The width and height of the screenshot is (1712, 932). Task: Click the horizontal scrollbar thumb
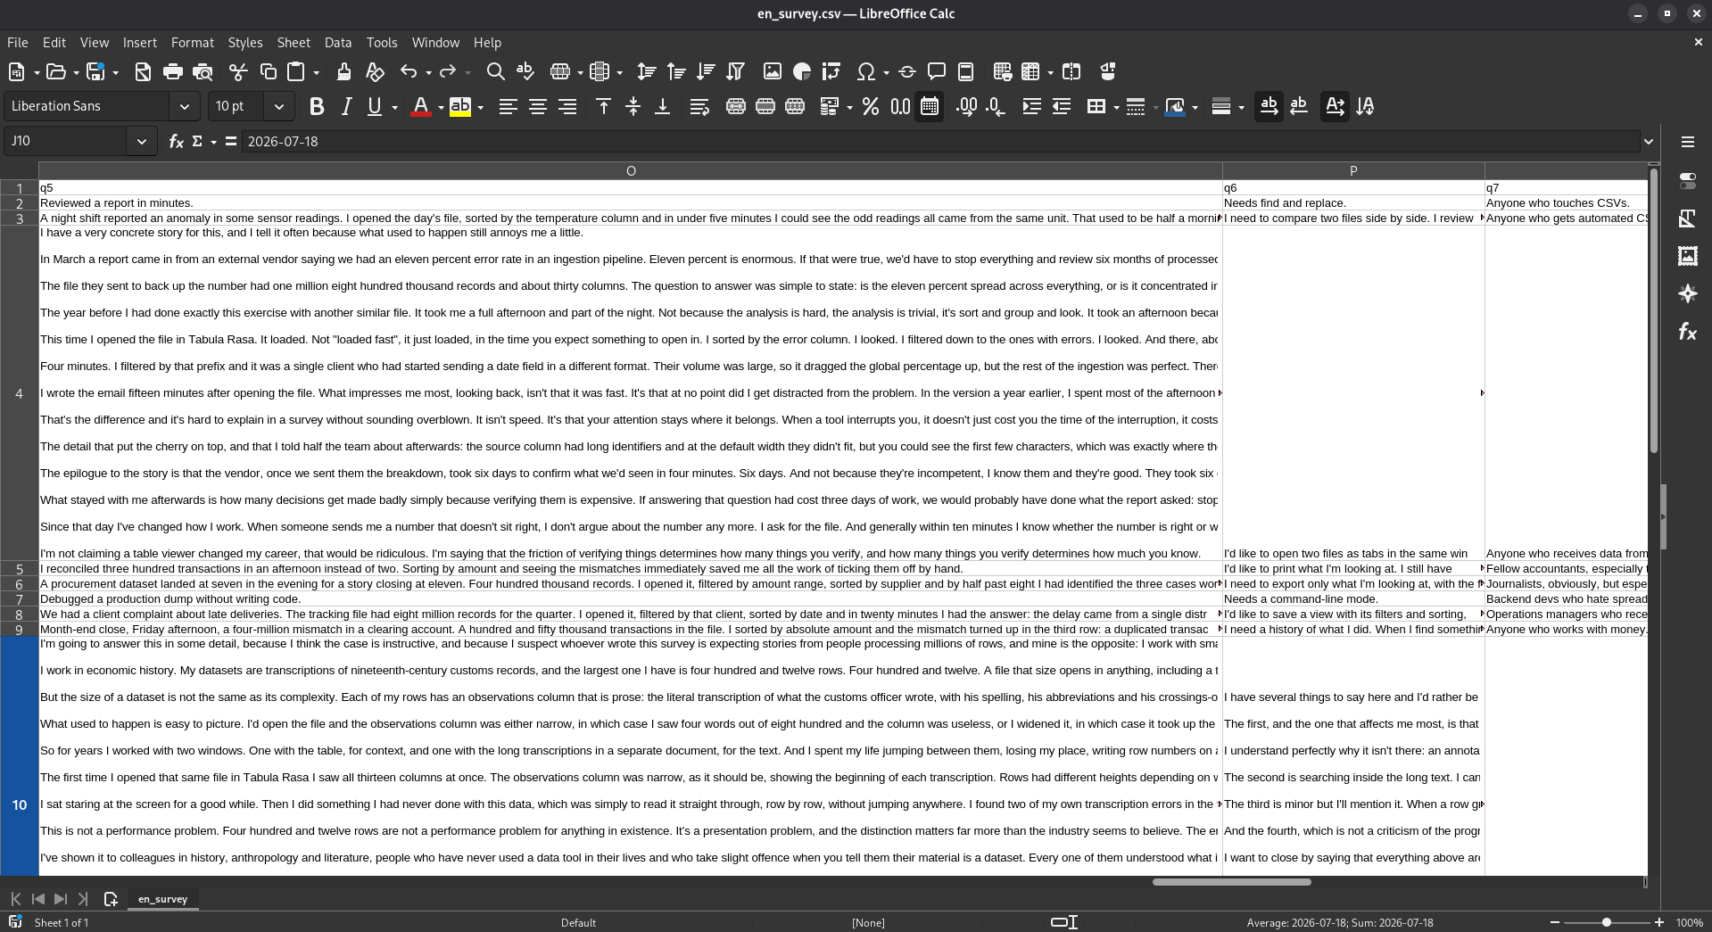(1231, 882)
